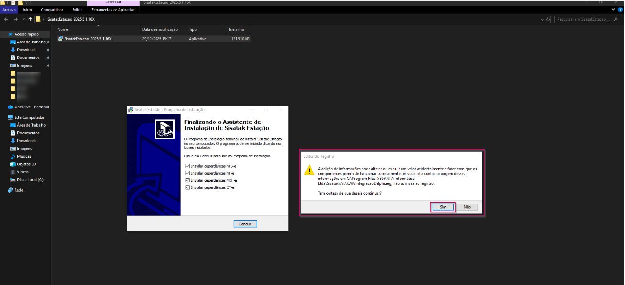Go up one folder level in Explorer
The height and width of the screenshot is (285, 625).
pyautogui.click(x=31, y=19)
